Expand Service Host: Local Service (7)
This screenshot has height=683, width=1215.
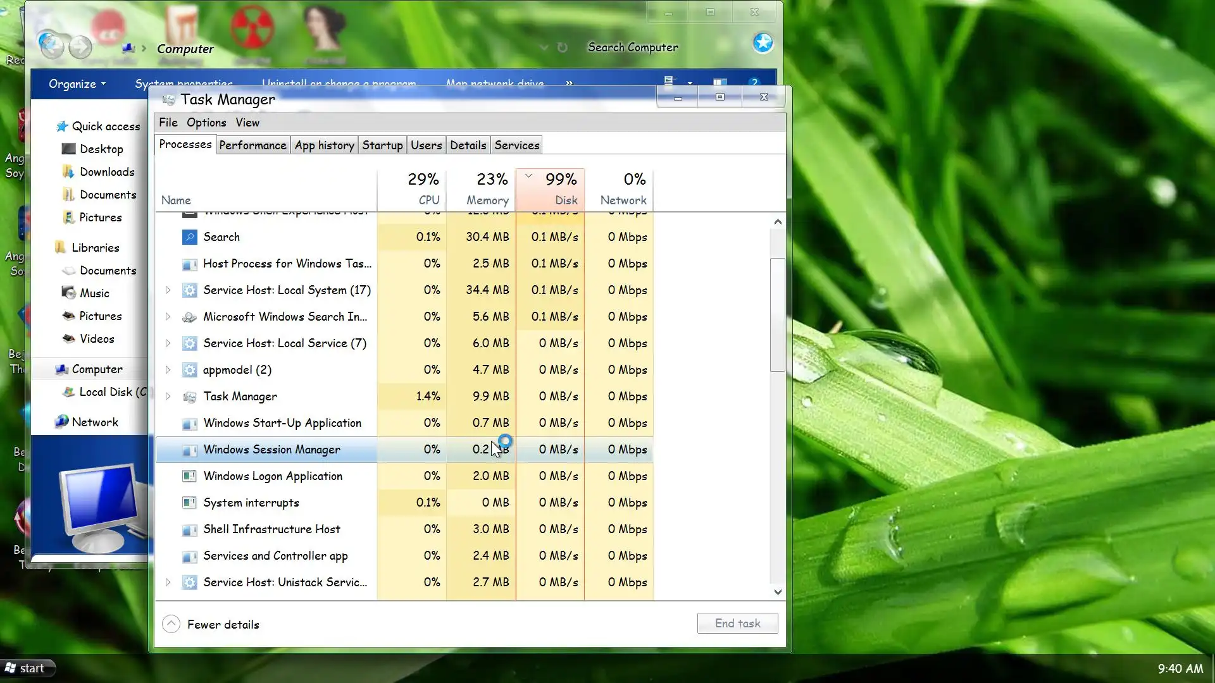168,343
